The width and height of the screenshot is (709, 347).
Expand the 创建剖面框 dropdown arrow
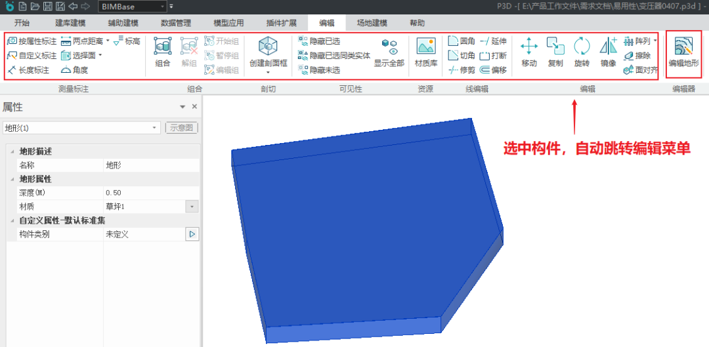pos(268,72)
